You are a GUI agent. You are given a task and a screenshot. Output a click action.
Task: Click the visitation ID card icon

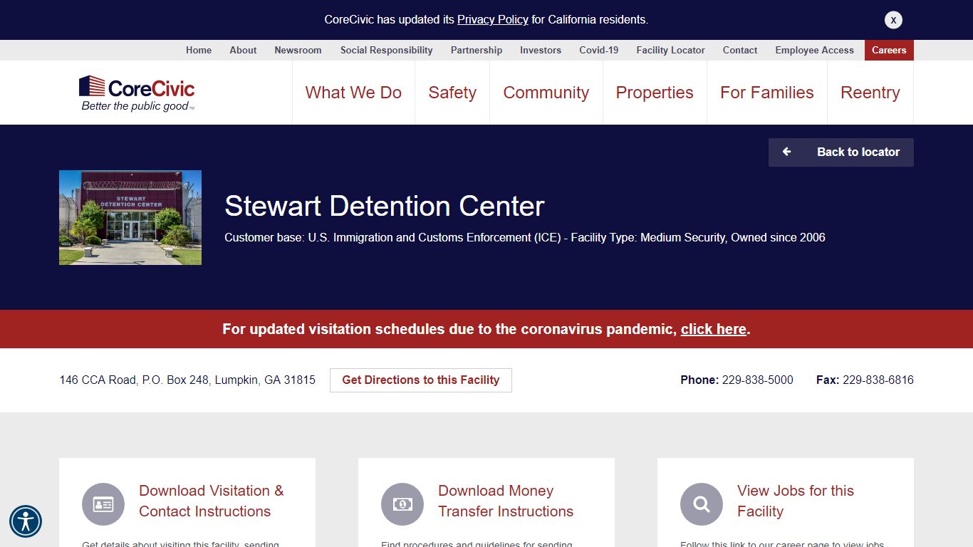coord(103,504)
